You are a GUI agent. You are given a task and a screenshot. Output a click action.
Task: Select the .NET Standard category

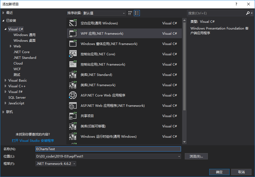coord(25,57)
